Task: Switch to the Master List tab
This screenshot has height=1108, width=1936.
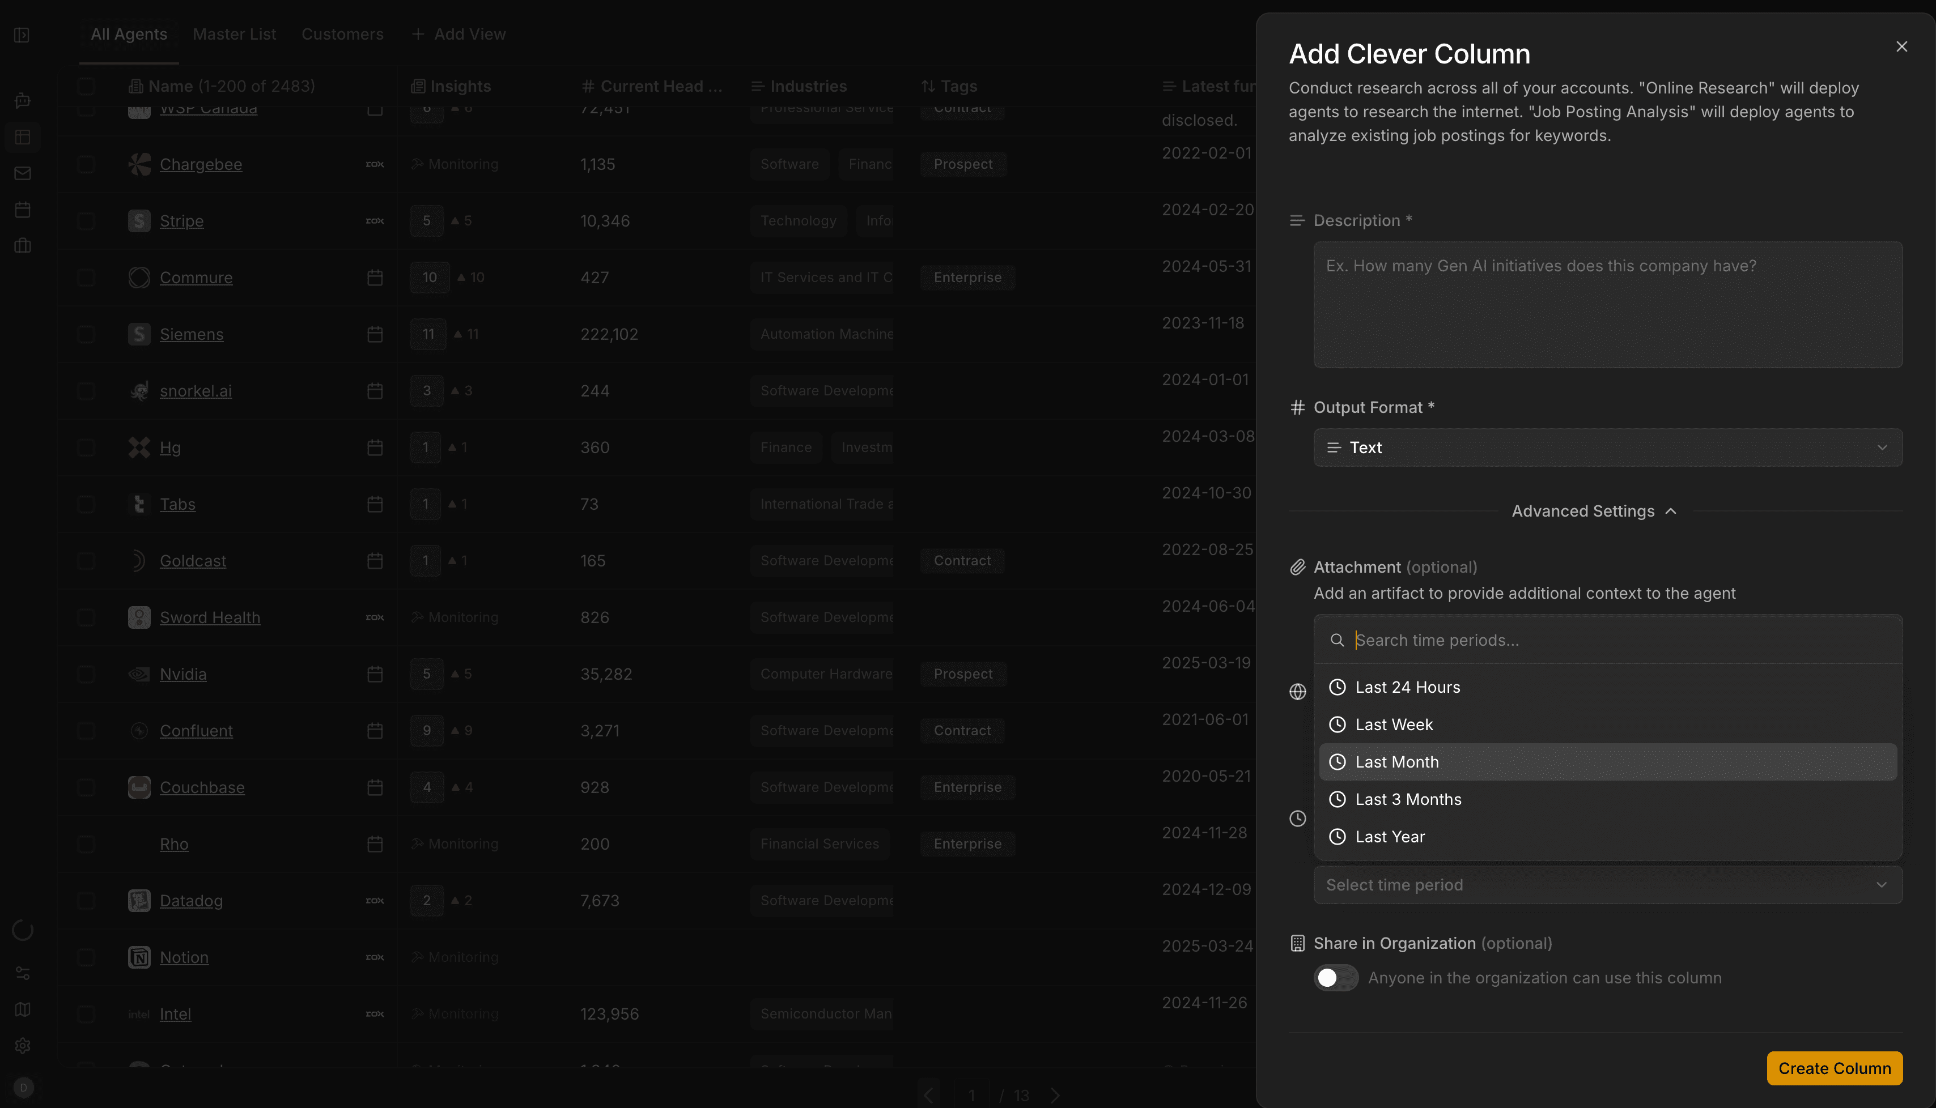Action: coord(233,34)
